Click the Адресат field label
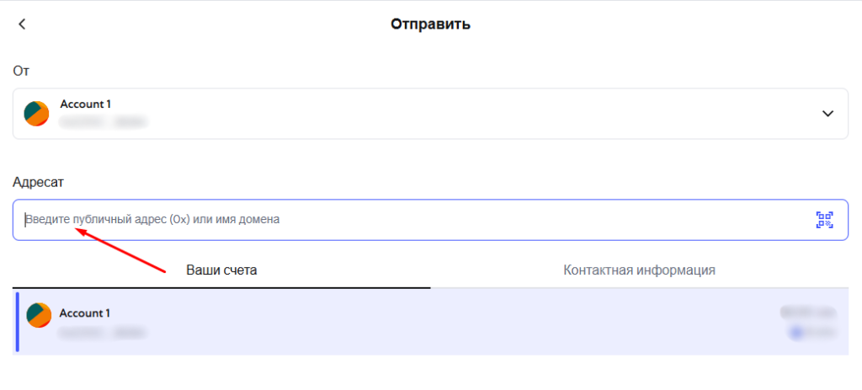This screenshot has height=390, width=862. [38, 181]
